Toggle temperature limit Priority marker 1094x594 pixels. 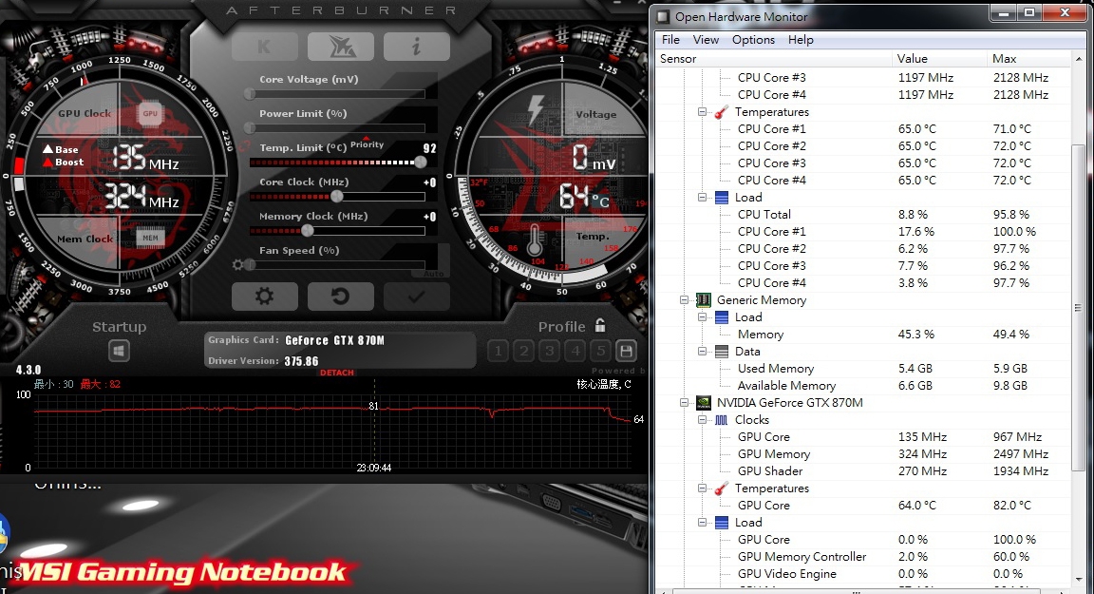[367, 144]
